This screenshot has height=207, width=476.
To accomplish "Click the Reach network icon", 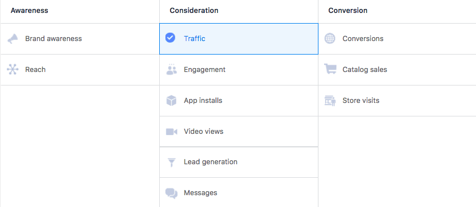I will 13,70.
